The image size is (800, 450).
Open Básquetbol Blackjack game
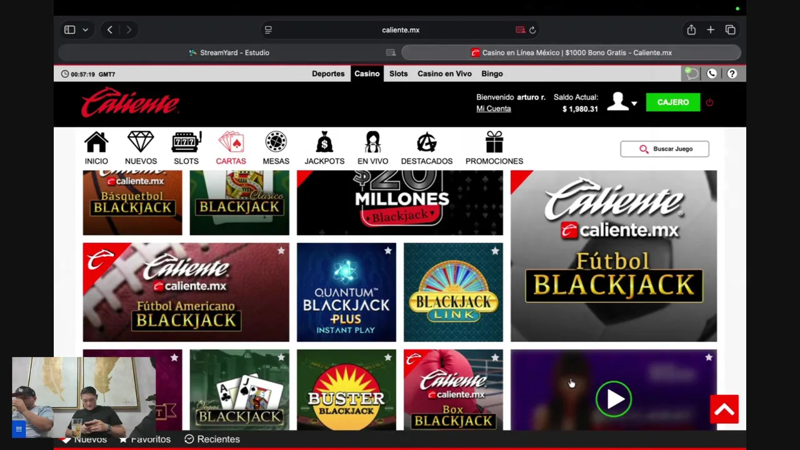point(132,202)
